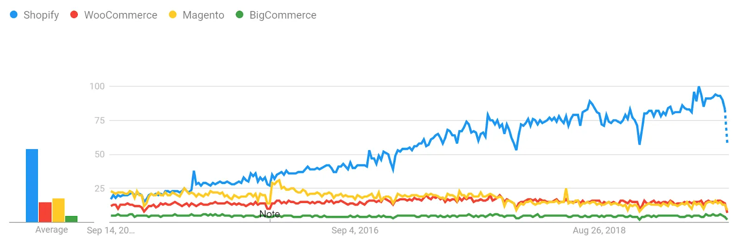Click the green BigCommerce legend dot

(x=239, y=15)
